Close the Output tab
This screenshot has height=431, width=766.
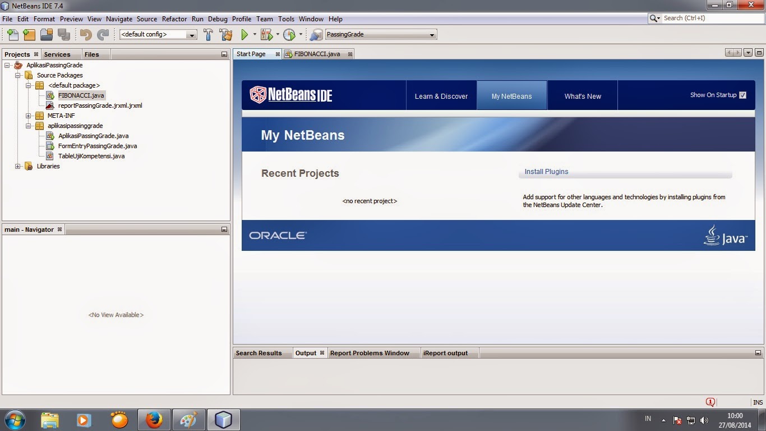tap(322, 353)
